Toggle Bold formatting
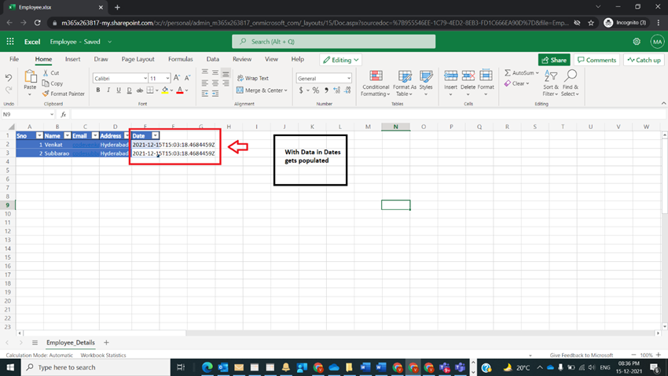668x376 pixels. coord(98,90)
